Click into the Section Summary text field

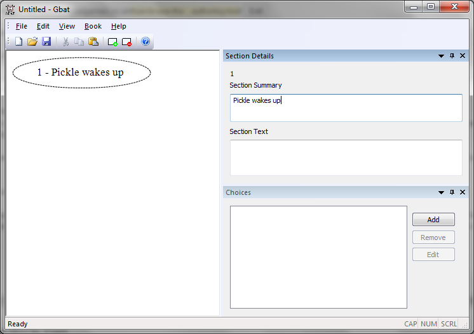346,108
